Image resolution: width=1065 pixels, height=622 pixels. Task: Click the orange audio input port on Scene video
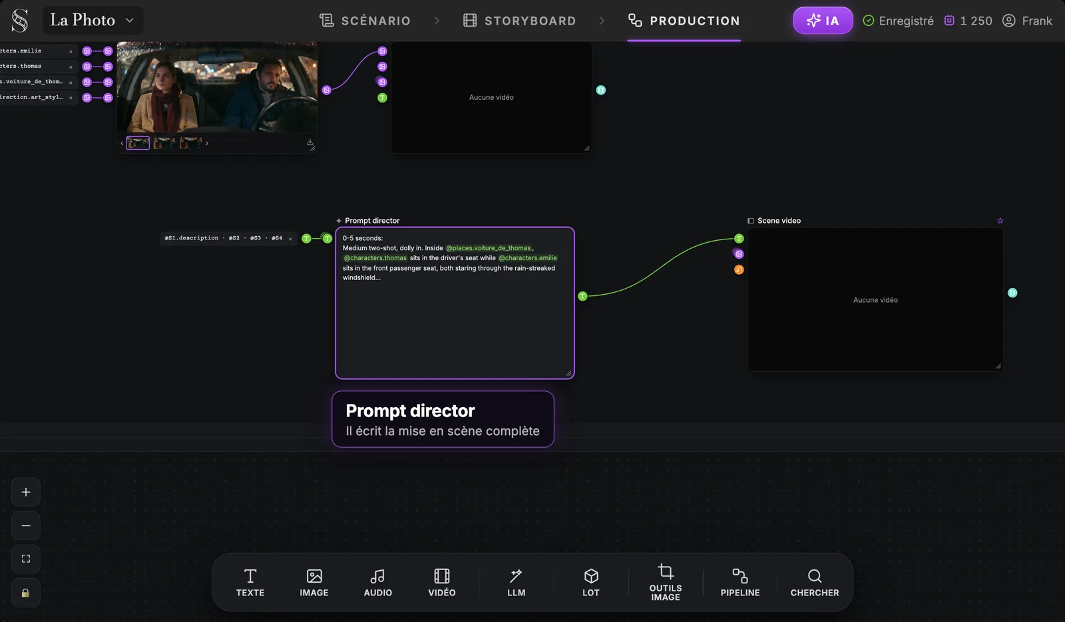(x=739, y=269)
